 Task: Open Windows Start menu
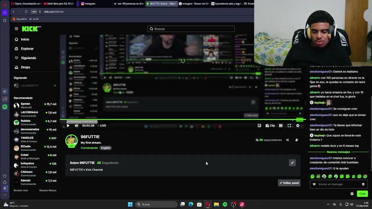click(x=130, y=204)
